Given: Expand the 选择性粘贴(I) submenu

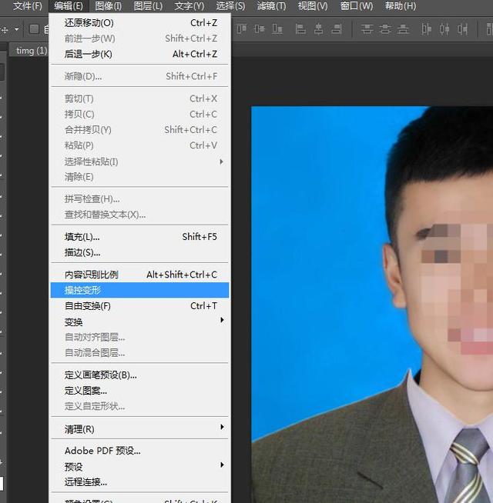Looking at the screenshot, I should pyautogui.click(x=139, y=162).
